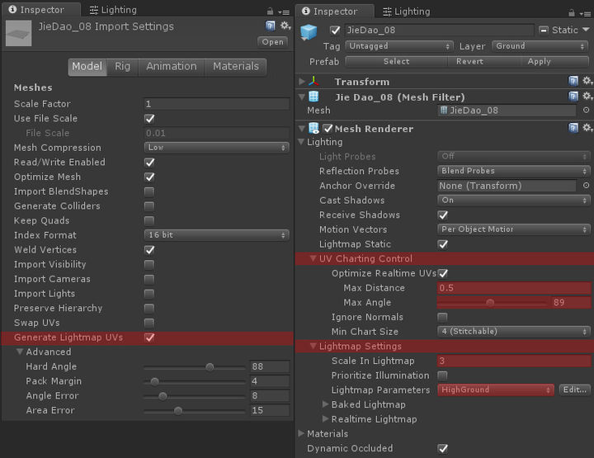The image size is (594, 458).
Task: Toggle the Prioritize Illumination checkbox
Action: point(443,375)
